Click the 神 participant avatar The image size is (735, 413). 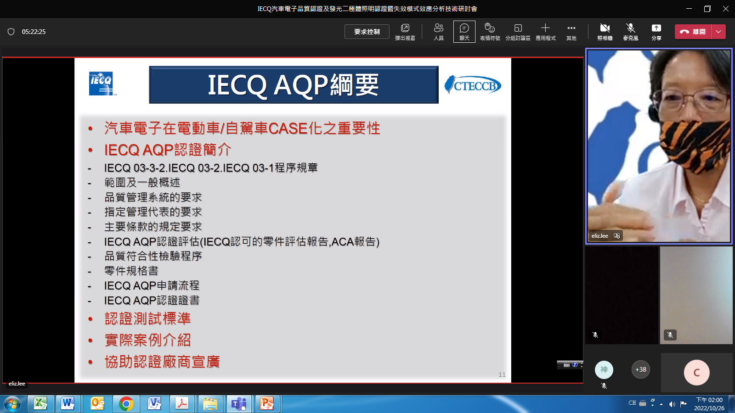(604, 370)
